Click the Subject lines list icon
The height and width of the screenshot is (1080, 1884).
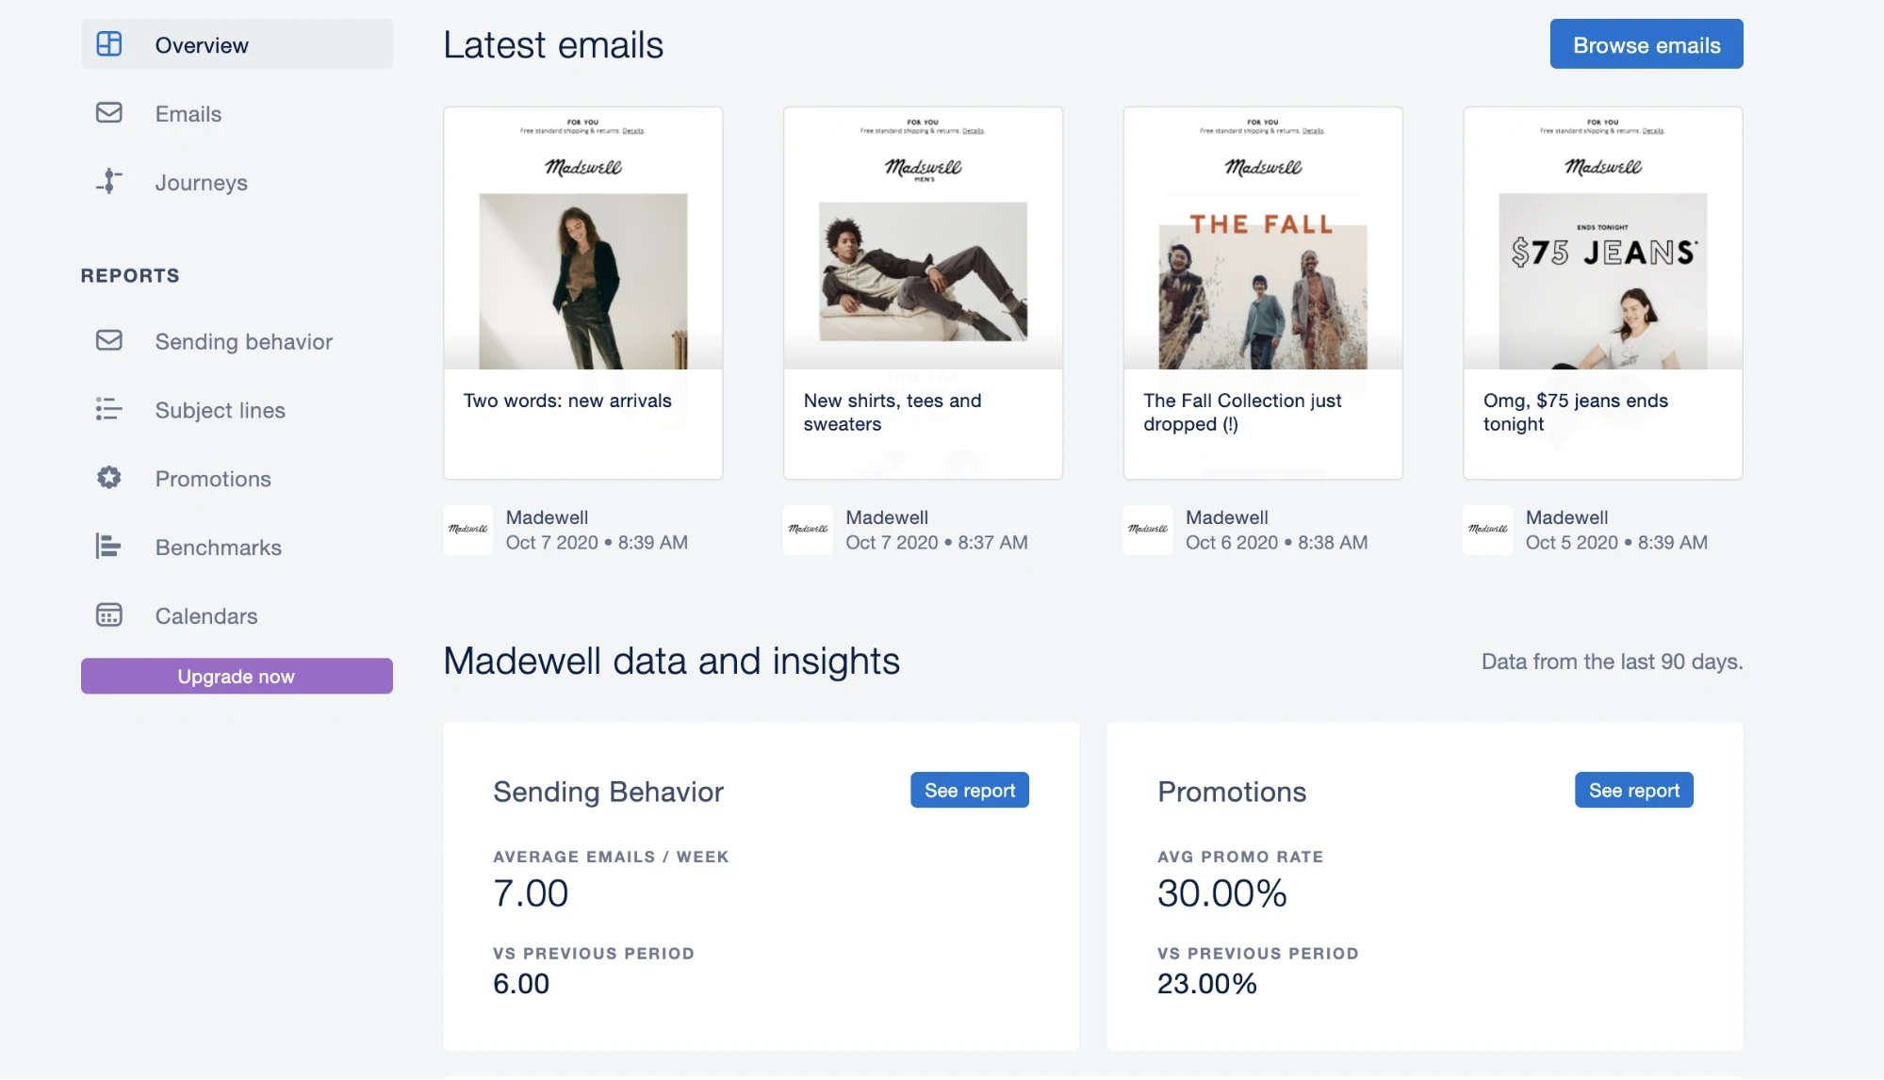click(109, 409)
